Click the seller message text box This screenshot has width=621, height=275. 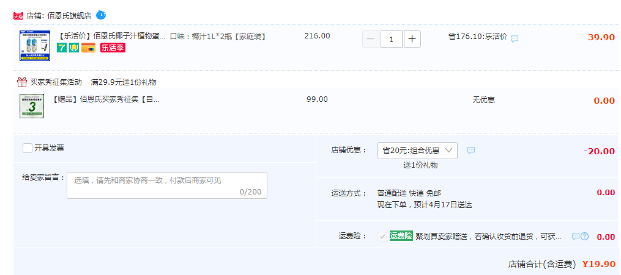pyautogui.click(x=167, y=185)
